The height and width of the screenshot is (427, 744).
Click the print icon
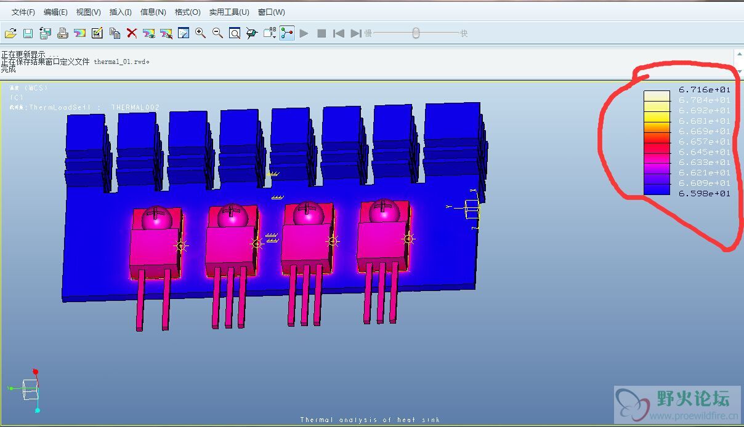[x=62, y=33]
